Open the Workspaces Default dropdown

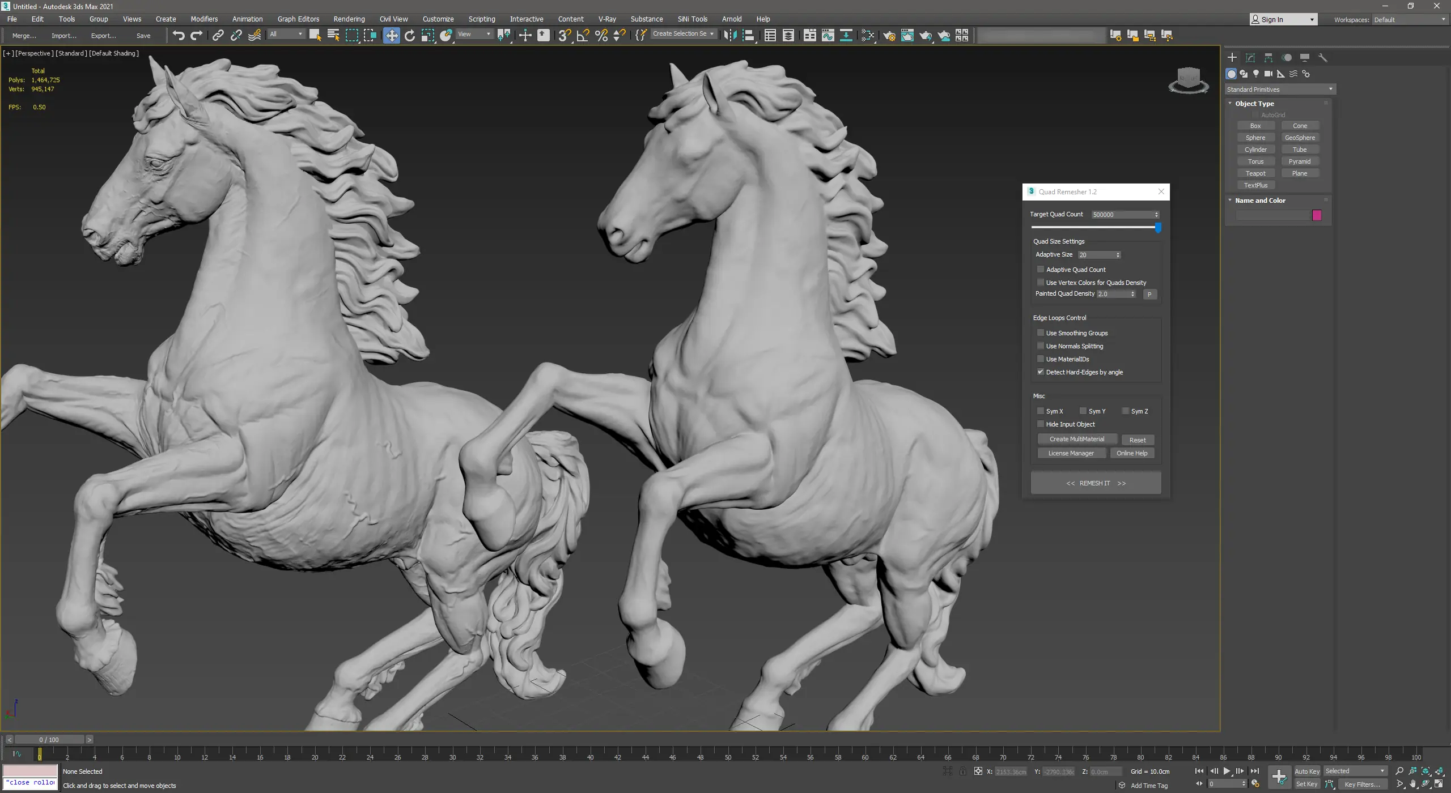[x=1409, y=19]
